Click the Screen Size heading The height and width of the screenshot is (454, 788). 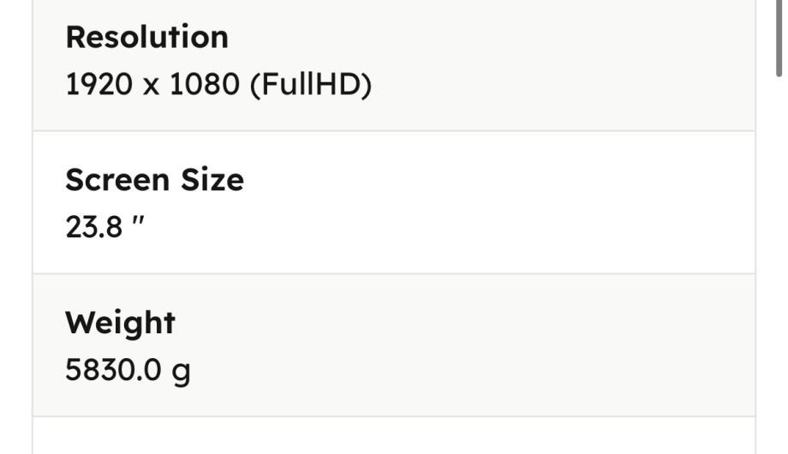(154, 180)
